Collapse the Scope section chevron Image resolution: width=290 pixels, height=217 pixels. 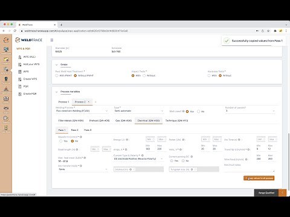(x=57, y=64)
